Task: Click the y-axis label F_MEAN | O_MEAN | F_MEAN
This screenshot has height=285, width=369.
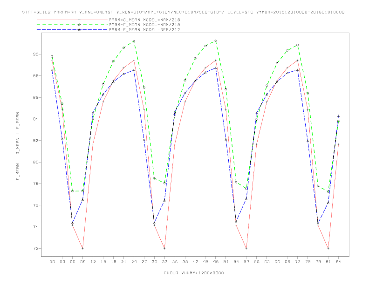Action: 18,146
